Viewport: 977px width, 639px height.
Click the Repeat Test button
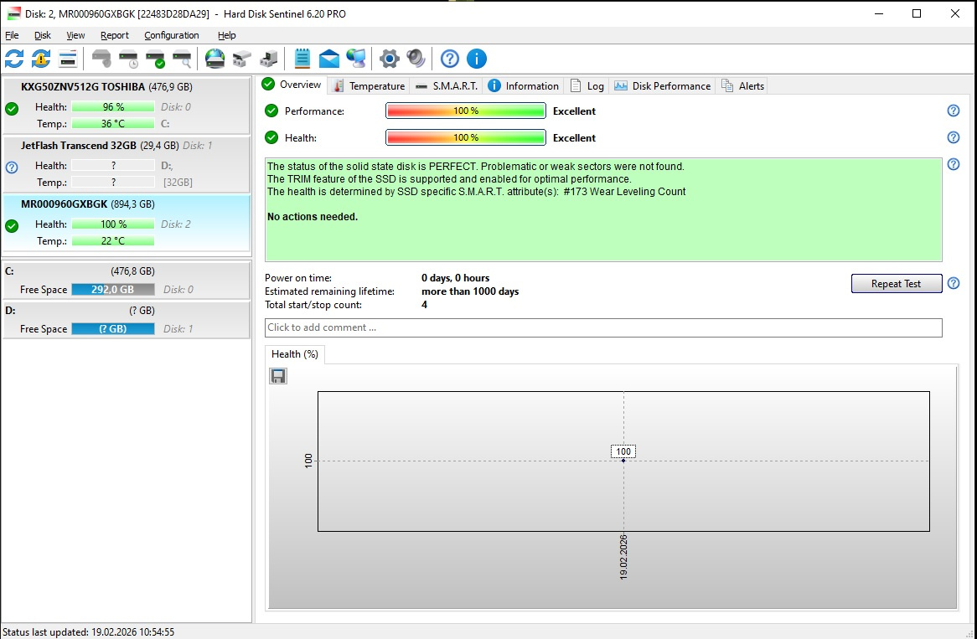click(896, 283)
